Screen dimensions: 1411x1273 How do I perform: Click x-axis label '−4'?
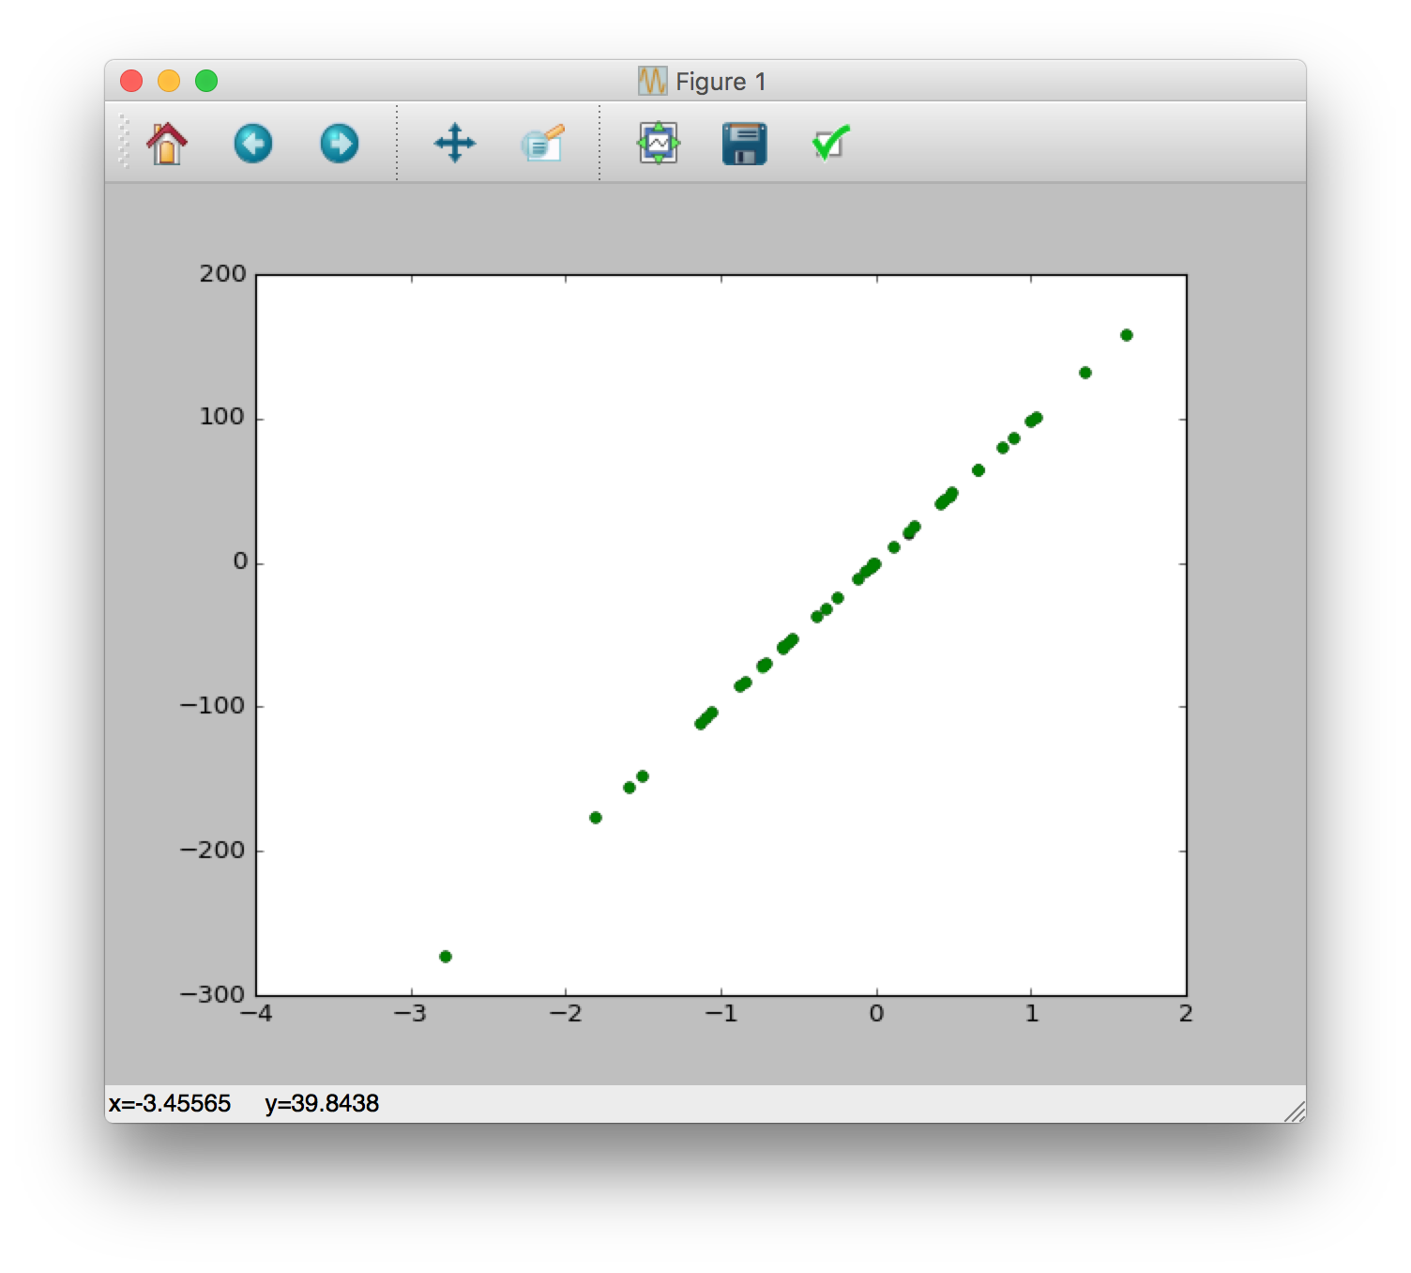256,1014
